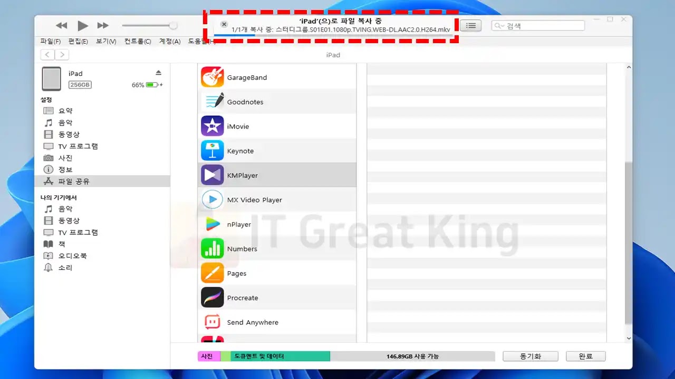Select the Numbers app icon

213,248
